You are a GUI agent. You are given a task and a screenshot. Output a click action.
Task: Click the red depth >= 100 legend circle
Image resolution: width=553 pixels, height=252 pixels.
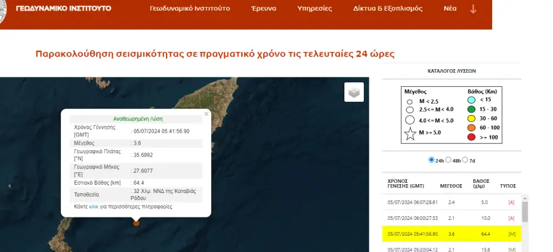[x=472, y=136]
